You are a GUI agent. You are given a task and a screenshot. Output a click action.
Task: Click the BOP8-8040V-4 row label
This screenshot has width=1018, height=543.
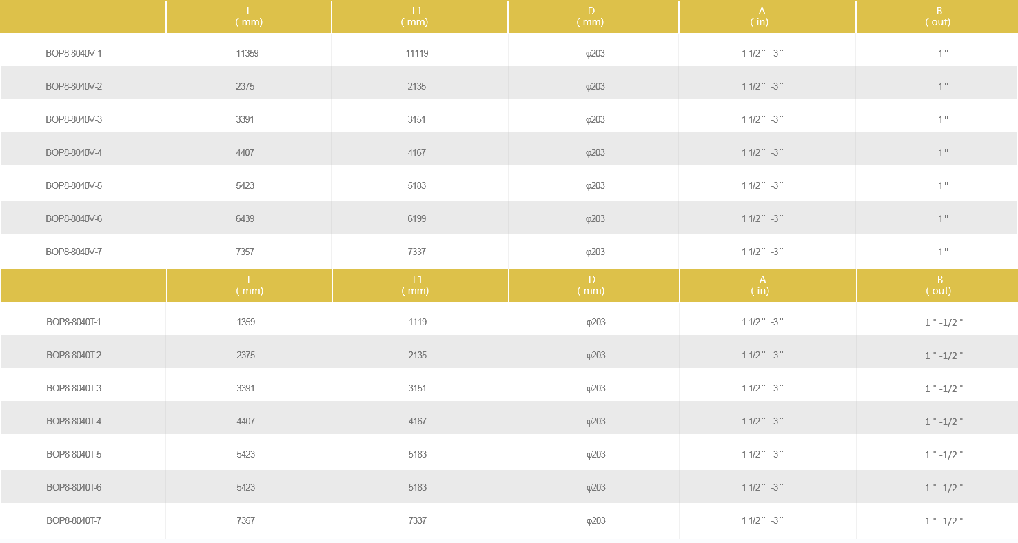(74, 152)
